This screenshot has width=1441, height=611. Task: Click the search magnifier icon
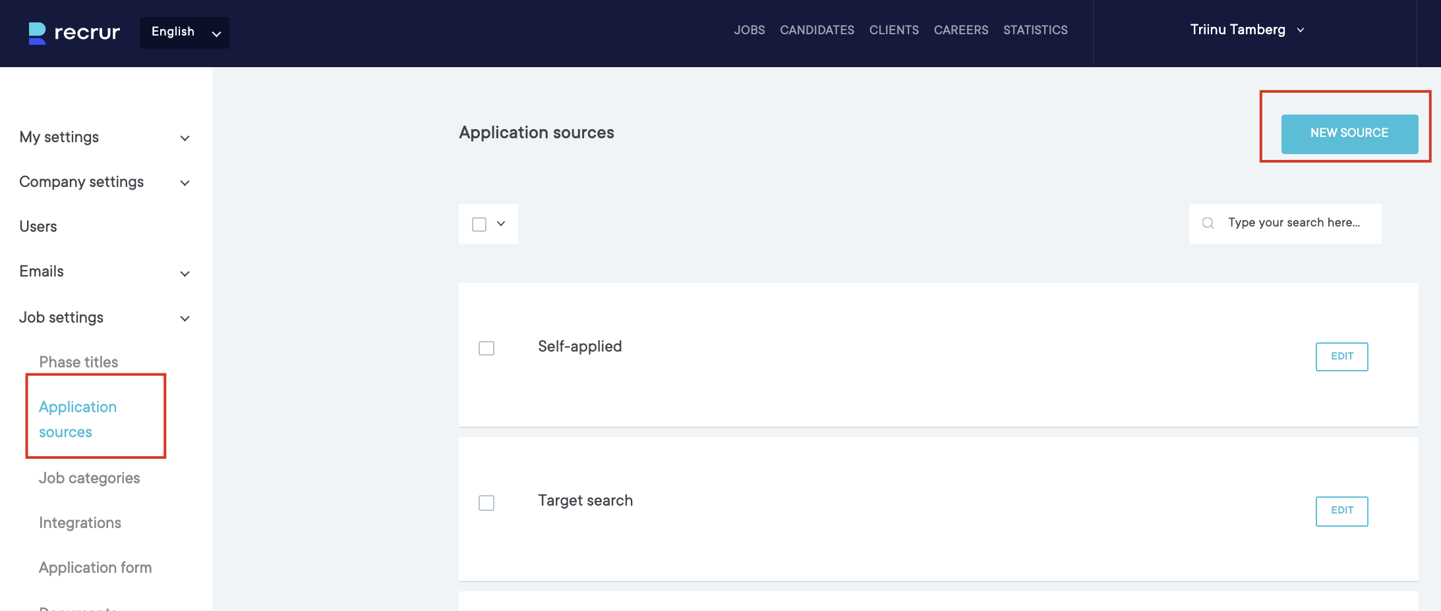pos(1208,223)
